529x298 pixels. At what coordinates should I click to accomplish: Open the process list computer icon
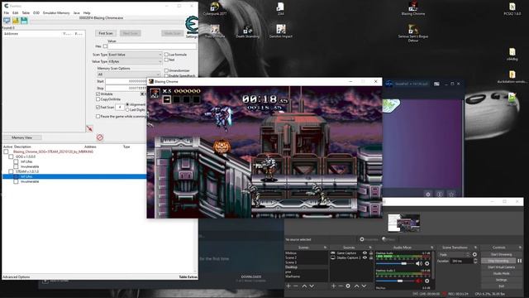[x=7, y=21]
